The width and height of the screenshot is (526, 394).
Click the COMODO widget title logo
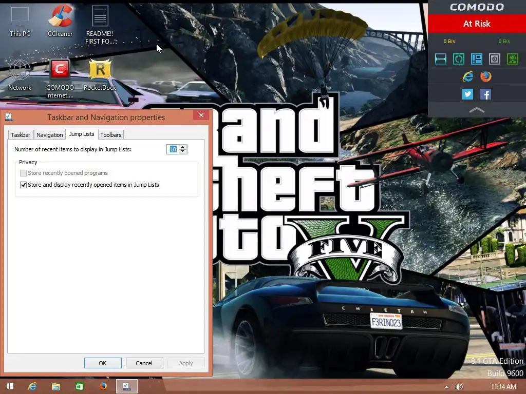[x=477, y=7]
